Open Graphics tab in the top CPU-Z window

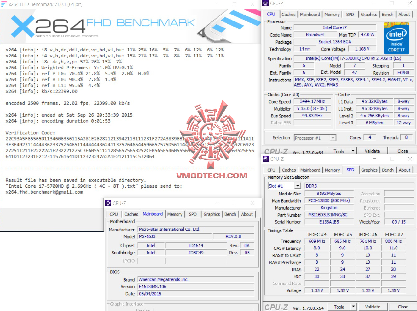click(x=369, y=15)
